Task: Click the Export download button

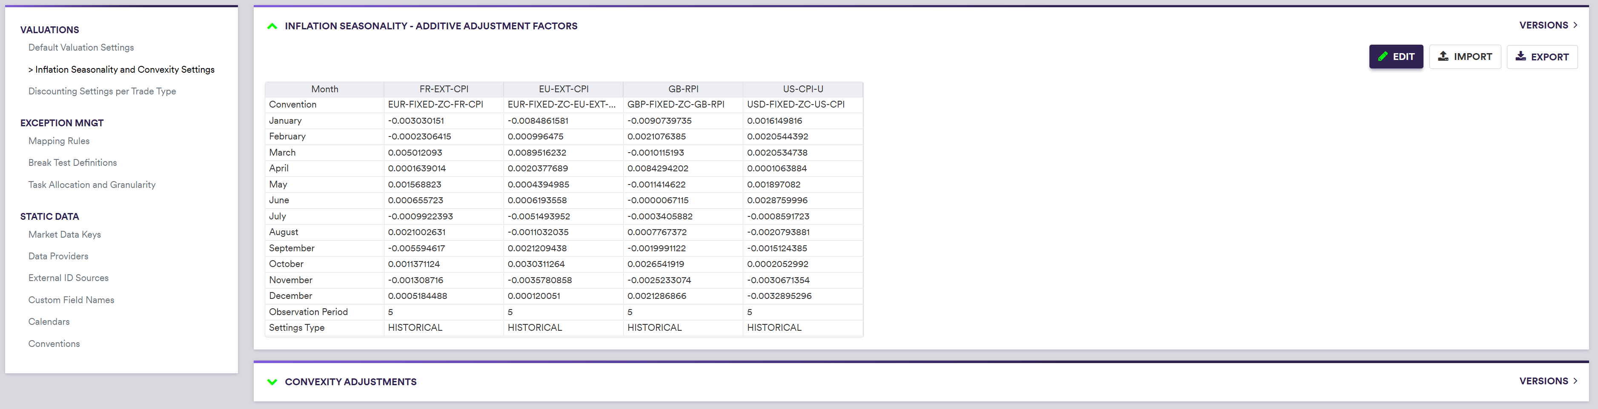Action: coord(1541,57)
